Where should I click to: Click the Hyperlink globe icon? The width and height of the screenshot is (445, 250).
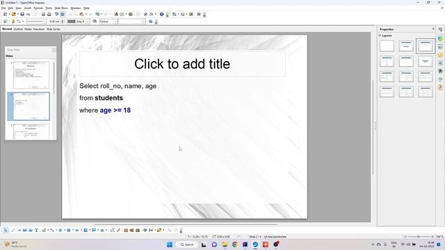(130, 14)
